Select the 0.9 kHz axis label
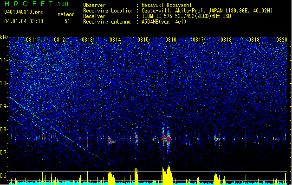The image size is (292, 185). click(4, 106)
